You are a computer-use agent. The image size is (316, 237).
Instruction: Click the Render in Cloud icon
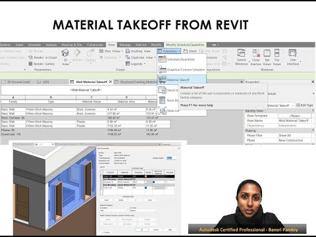click(30, 57)
